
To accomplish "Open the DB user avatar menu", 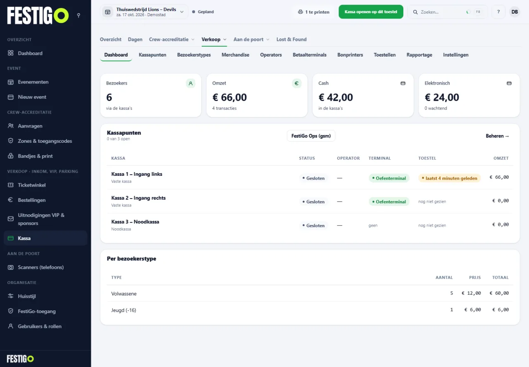I will [x=515, y=12].
